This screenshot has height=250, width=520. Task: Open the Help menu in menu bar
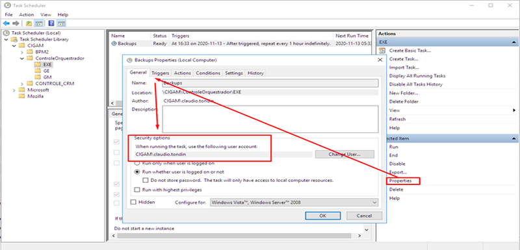coord(62,14)
